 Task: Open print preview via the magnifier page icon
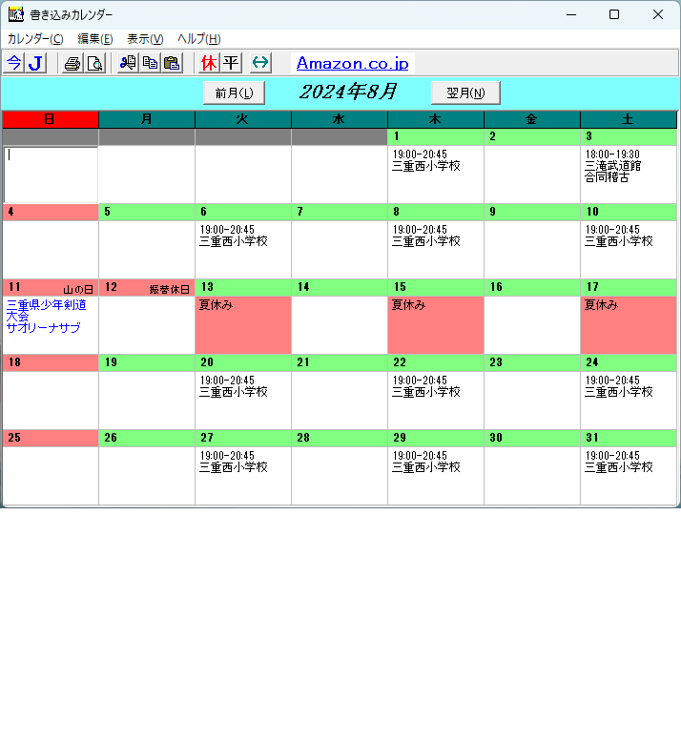[94, 63]
